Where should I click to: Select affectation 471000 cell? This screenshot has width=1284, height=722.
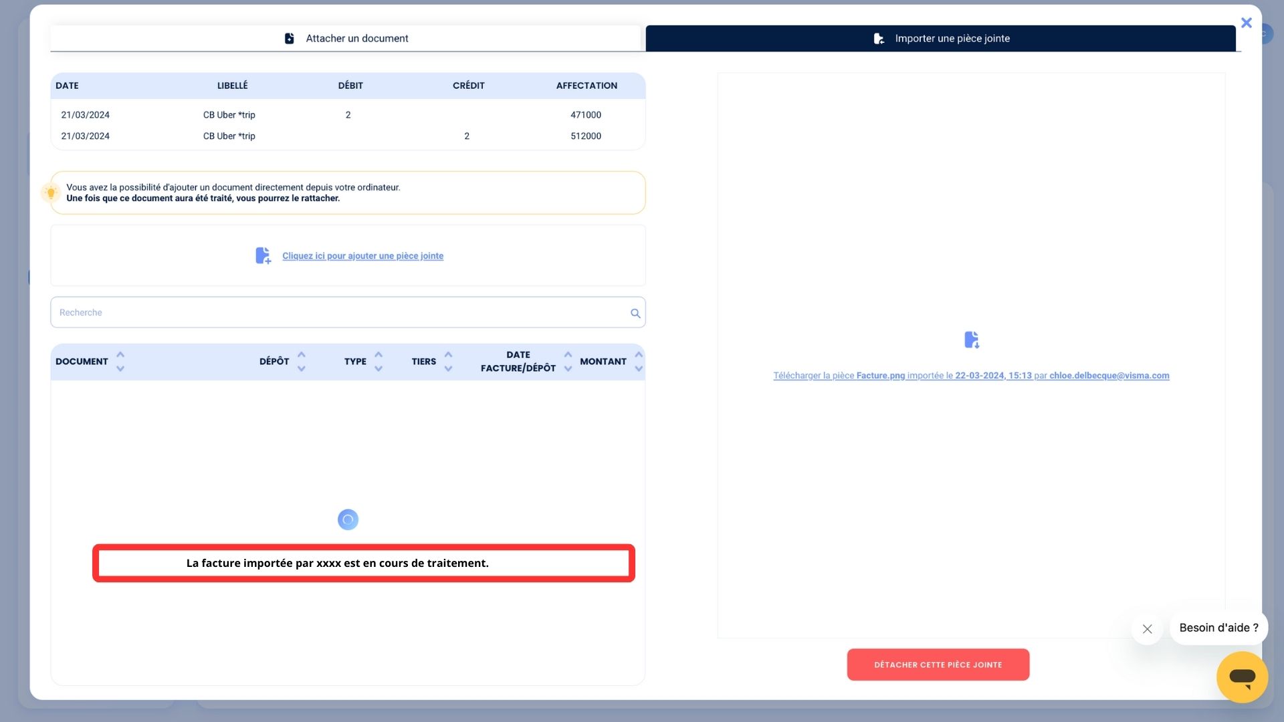point(586,115)
